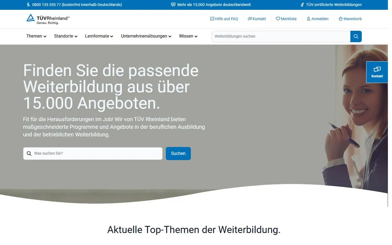Click the Hilfe und FAQ info icon
This screenshot has height=245, width=392.
212,19
